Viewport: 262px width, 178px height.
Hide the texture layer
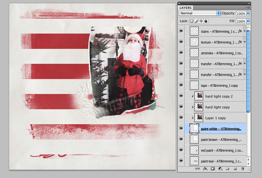tap(181, 42)
